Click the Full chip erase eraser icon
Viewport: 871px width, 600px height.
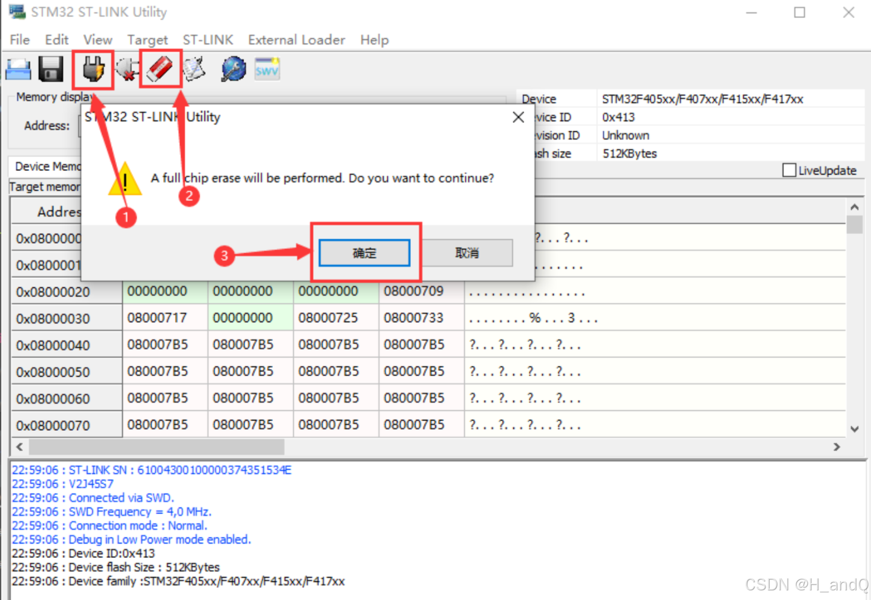[x=160, y=70]
